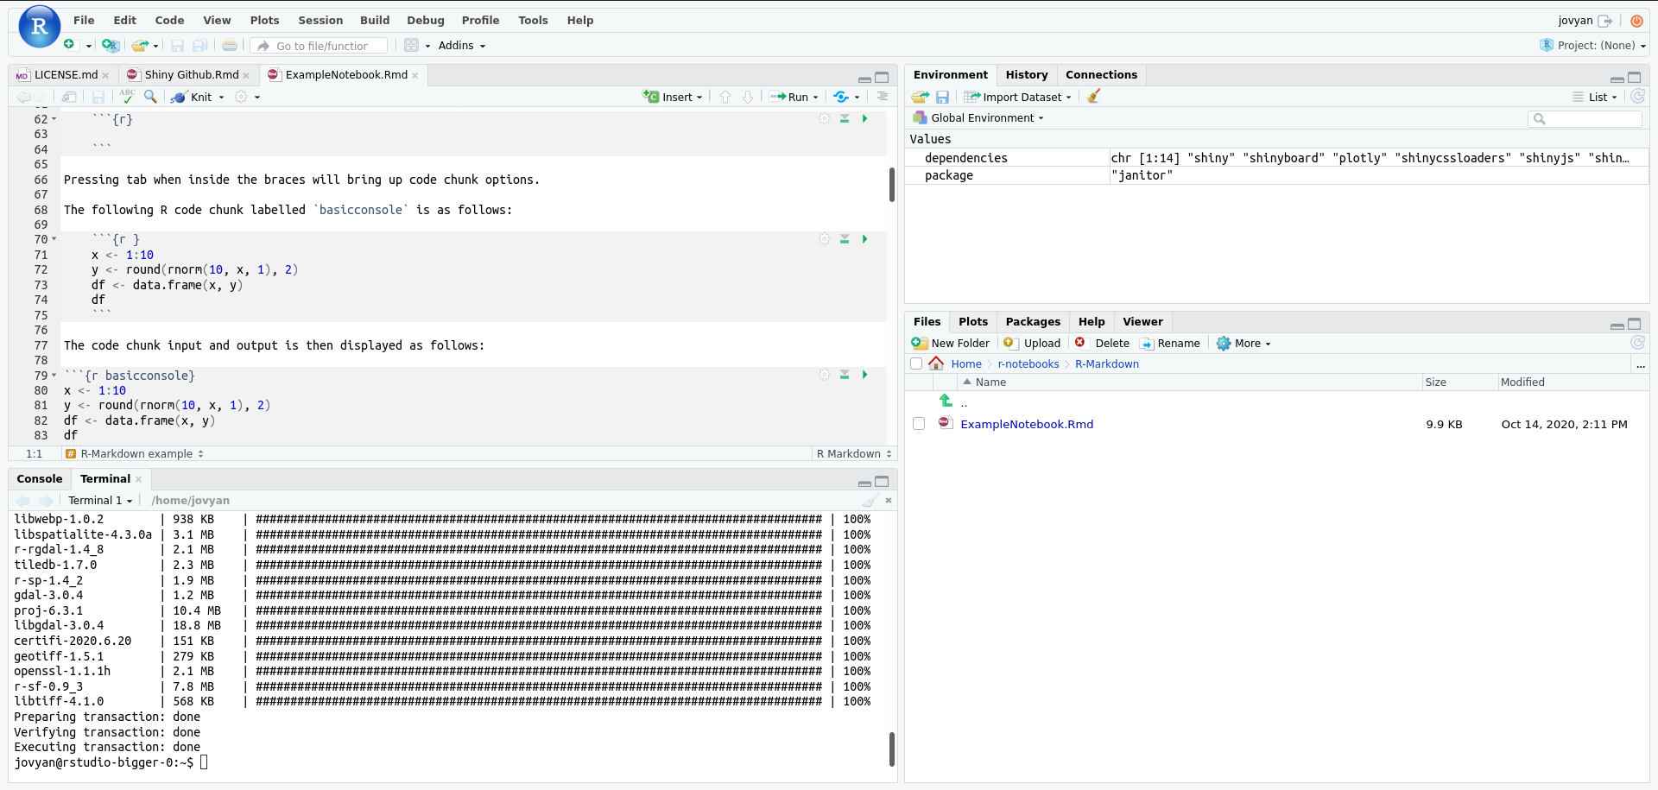
Task: Open the Insert chunk dropdown
Action: (x=699, y=97)
